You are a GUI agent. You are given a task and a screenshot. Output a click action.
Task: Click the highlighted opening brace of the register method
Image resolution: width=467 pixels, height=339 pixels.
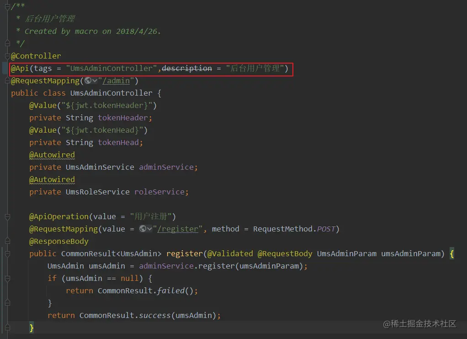click(x=452, y=254)
